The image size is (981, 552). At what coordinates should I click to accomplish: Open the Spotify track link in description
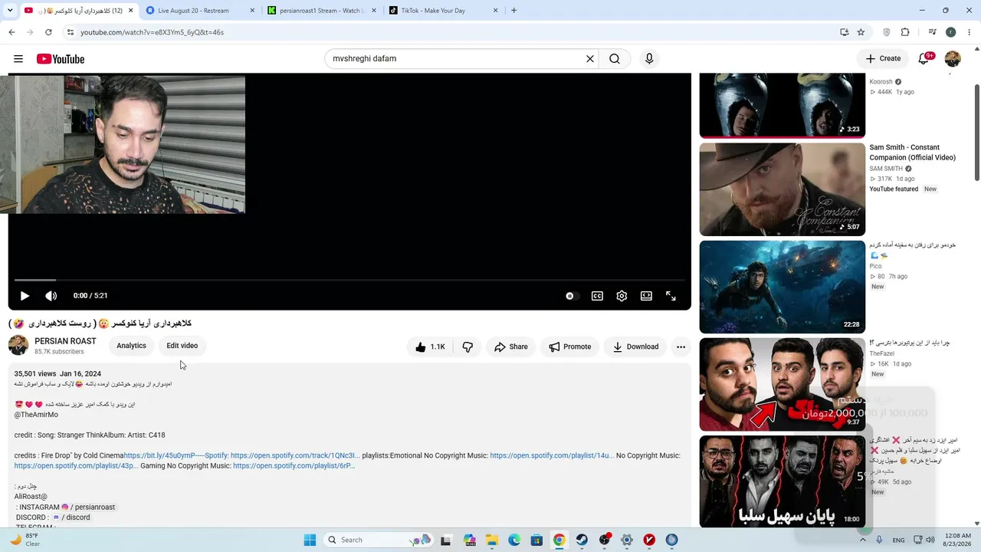pyautogui.click(x=295, y=455)
